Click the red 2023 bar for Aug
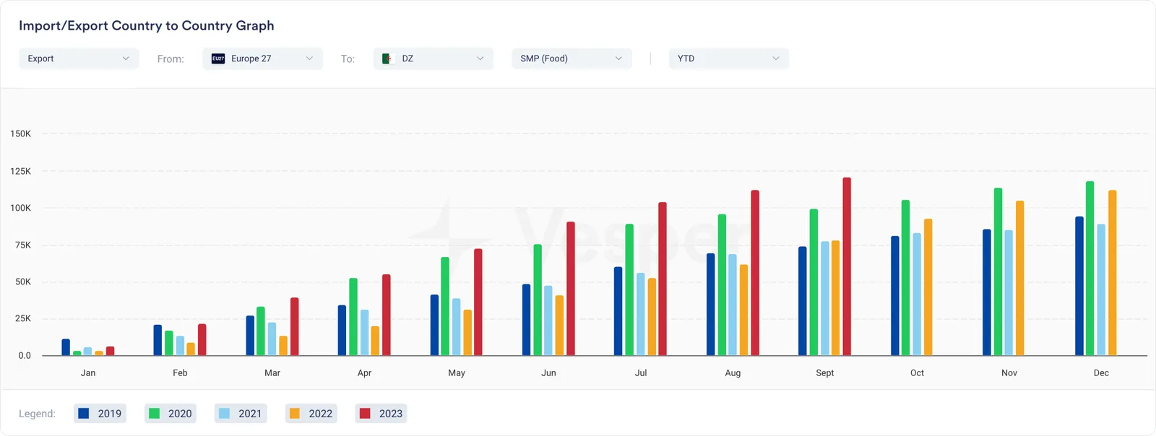 click(x=755, y=273)
